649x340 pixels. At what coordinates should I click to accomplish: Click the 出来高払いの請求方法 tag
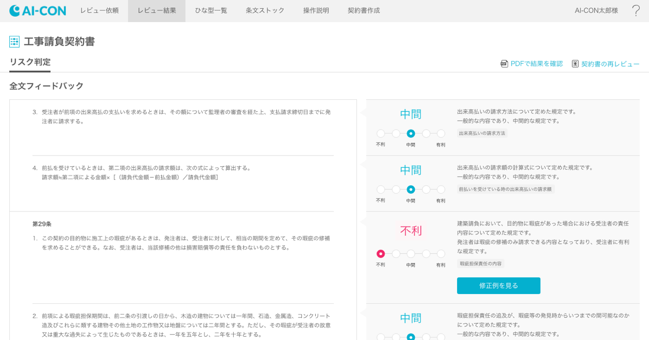pos(482,133)
